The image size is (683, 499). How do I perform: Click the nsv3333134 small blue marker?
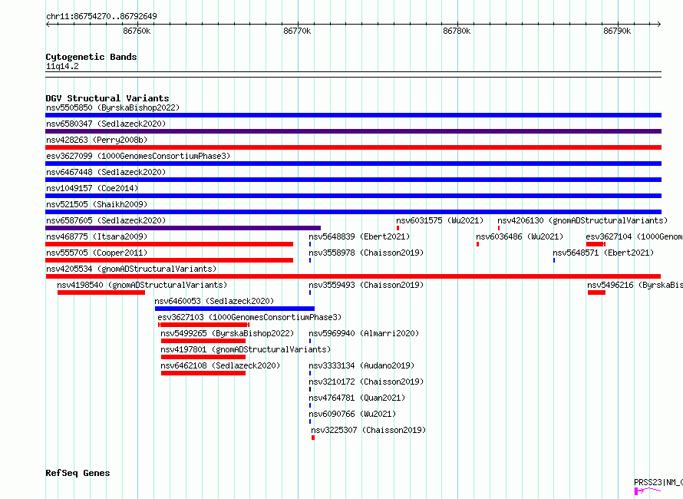[x=310, y=373]
